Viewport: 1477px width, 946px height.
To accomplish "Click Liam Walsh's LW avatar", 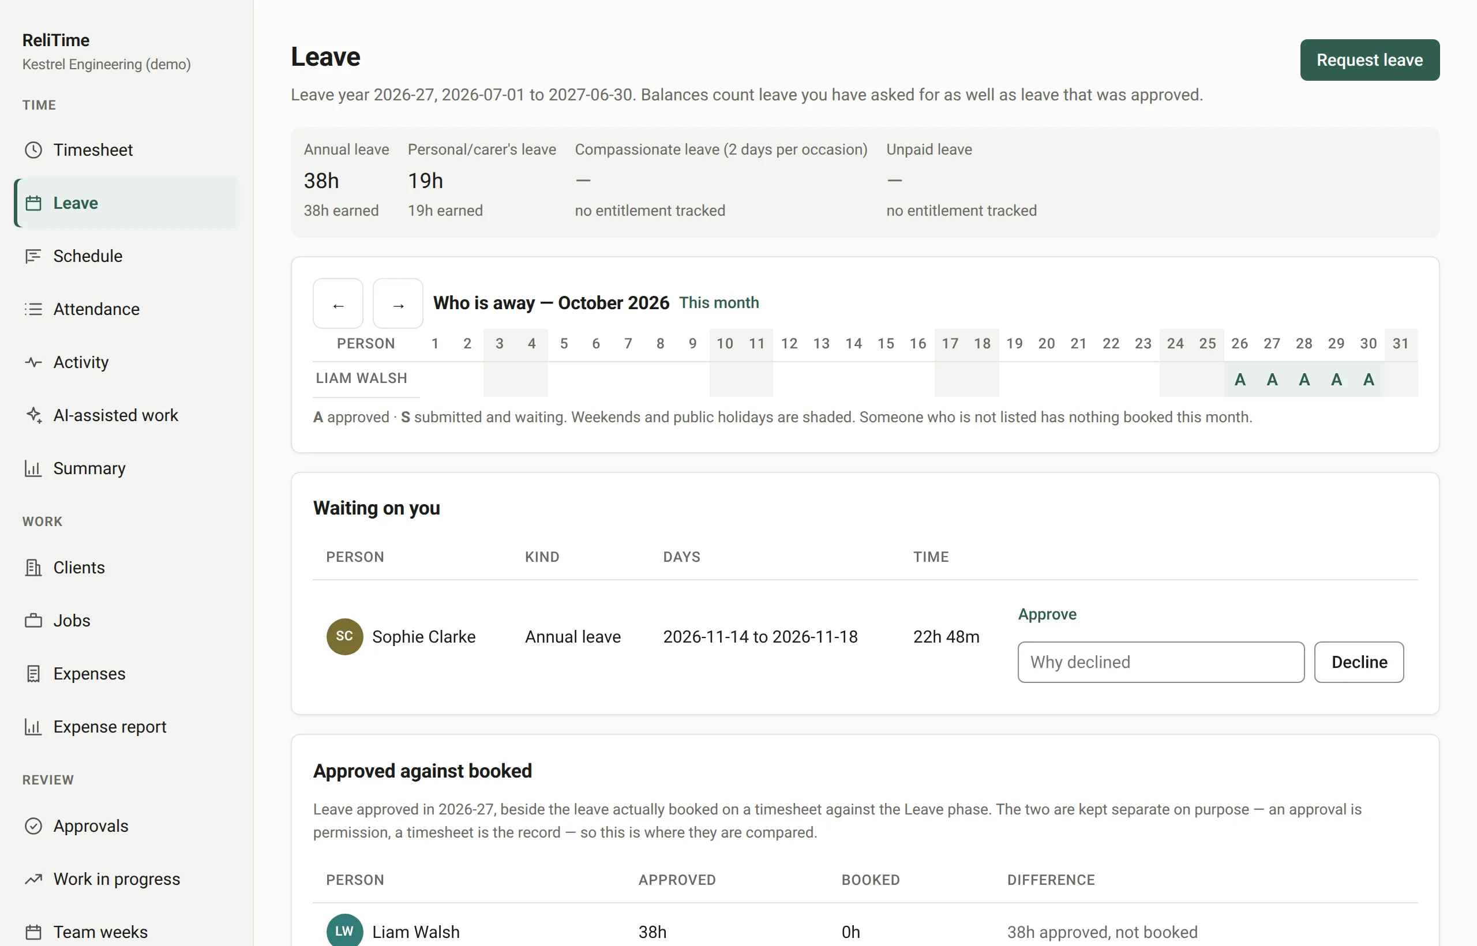I will point(344,930).
